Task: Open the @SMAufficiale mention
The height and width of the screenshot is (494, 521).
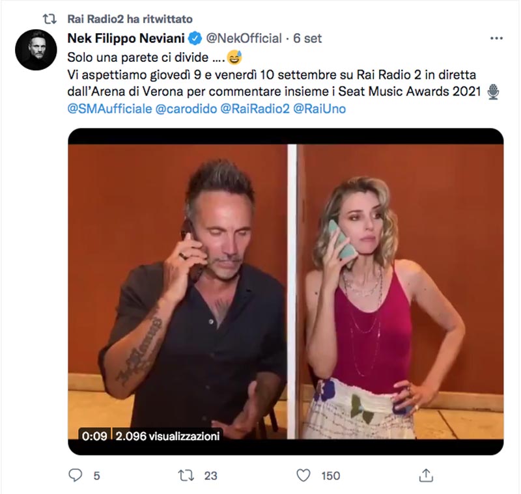Action: click(109, 109)
